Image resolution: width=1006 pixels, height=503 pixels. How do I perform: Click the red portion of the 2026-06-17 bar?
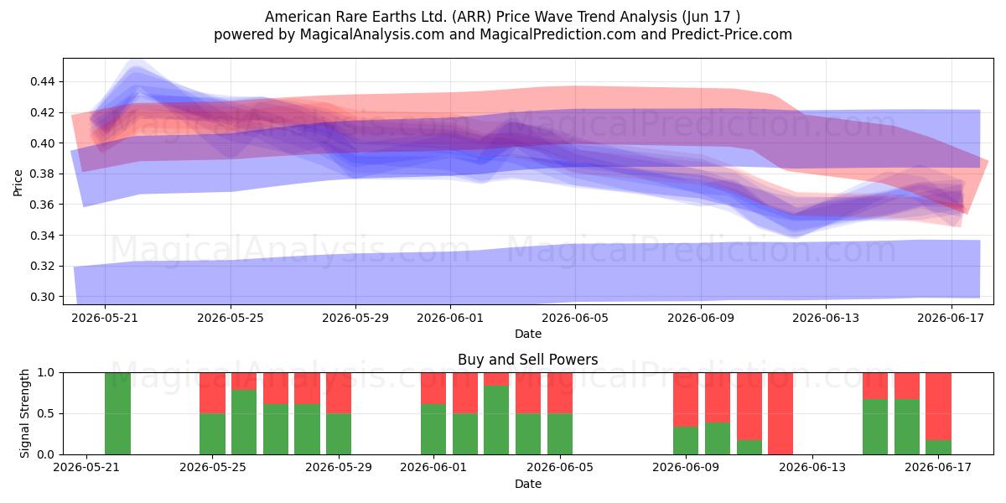[938, 407]
